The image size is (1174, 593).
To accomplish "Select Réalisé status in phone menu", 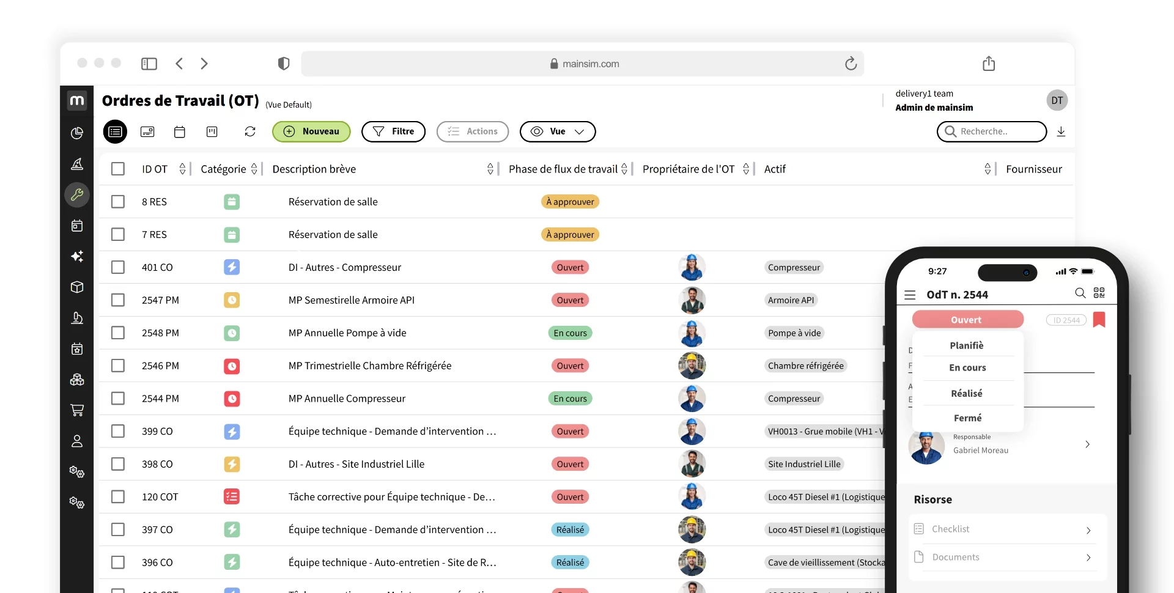I will tap(967, 393).
